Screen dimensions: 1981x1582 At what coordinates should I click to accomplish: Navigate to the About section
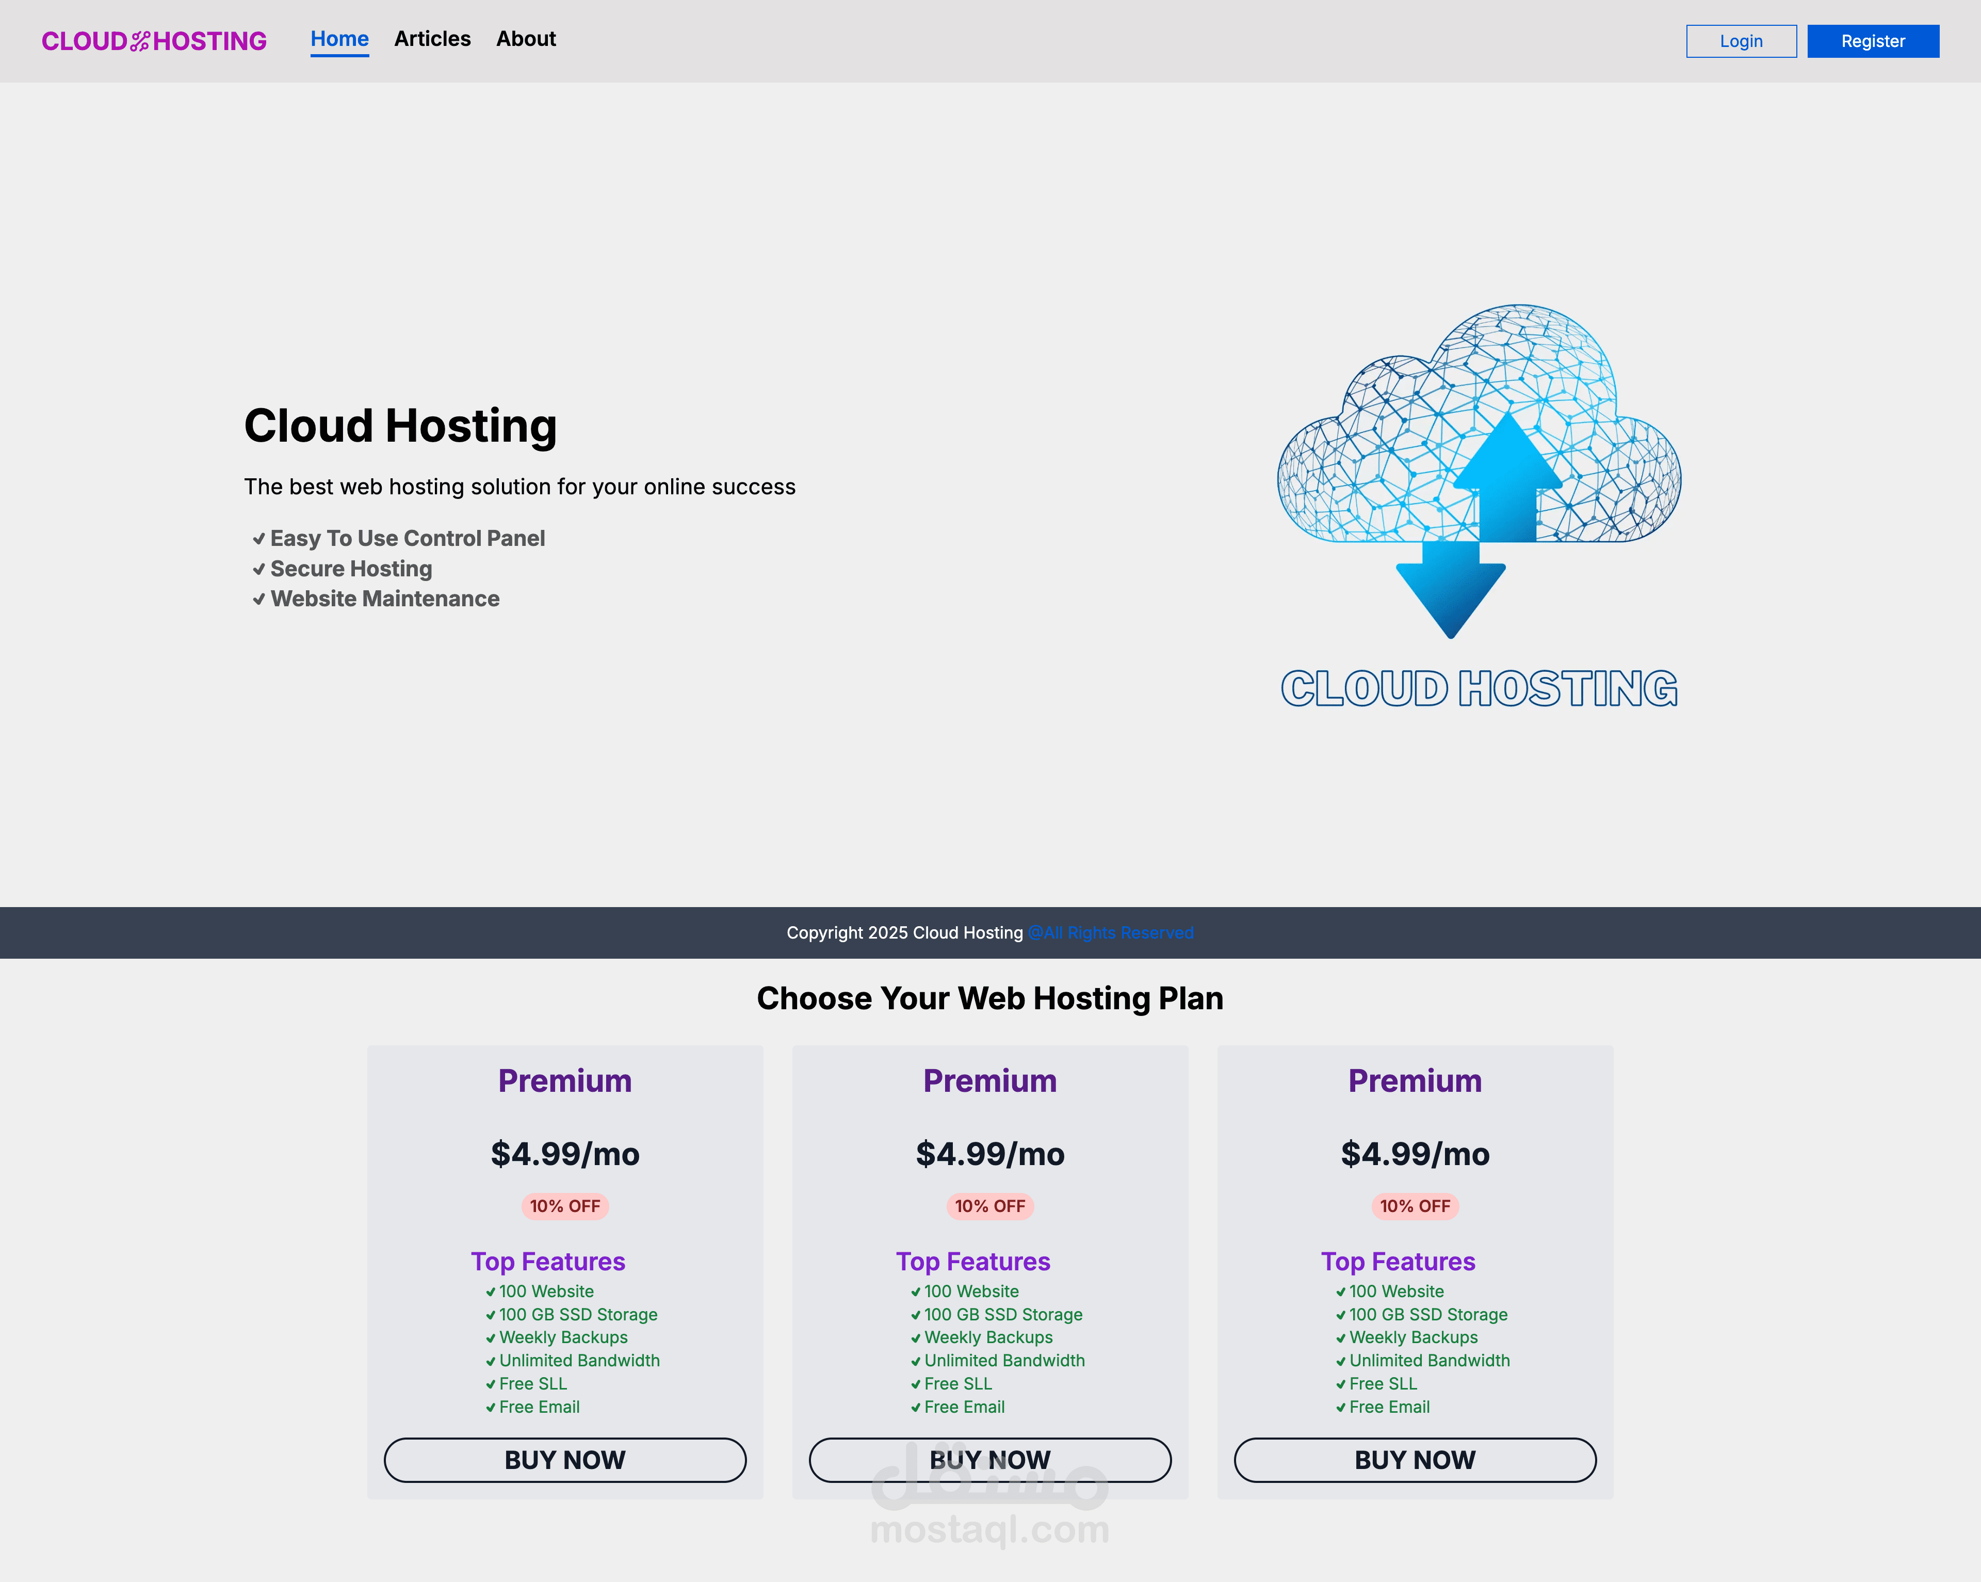(x=526, y=39)
